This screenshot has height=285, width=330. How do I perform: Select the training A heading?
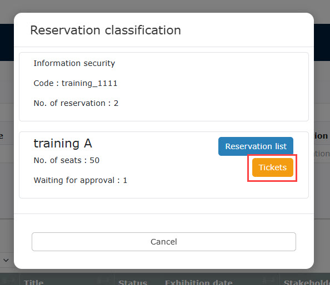pos(63,144)
